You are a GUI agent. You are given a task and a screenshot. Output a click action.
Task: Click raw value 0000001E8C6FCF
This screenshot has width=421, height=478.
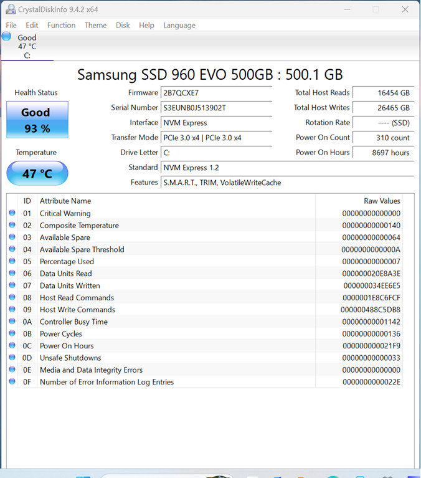pyautogui.click(x=371, y=298)
